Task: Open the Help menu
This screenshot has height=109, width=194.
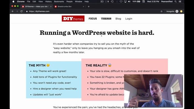Action: 87,2
